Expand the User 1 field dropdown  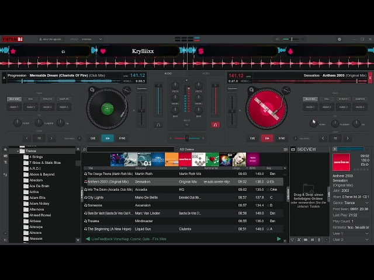click(x=367, y=233)
